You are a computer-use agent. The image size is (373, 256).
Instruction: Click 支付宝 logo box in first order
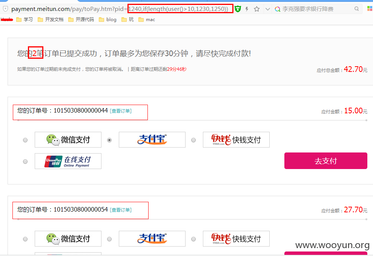pyautogui.click(x=152, y=140)
